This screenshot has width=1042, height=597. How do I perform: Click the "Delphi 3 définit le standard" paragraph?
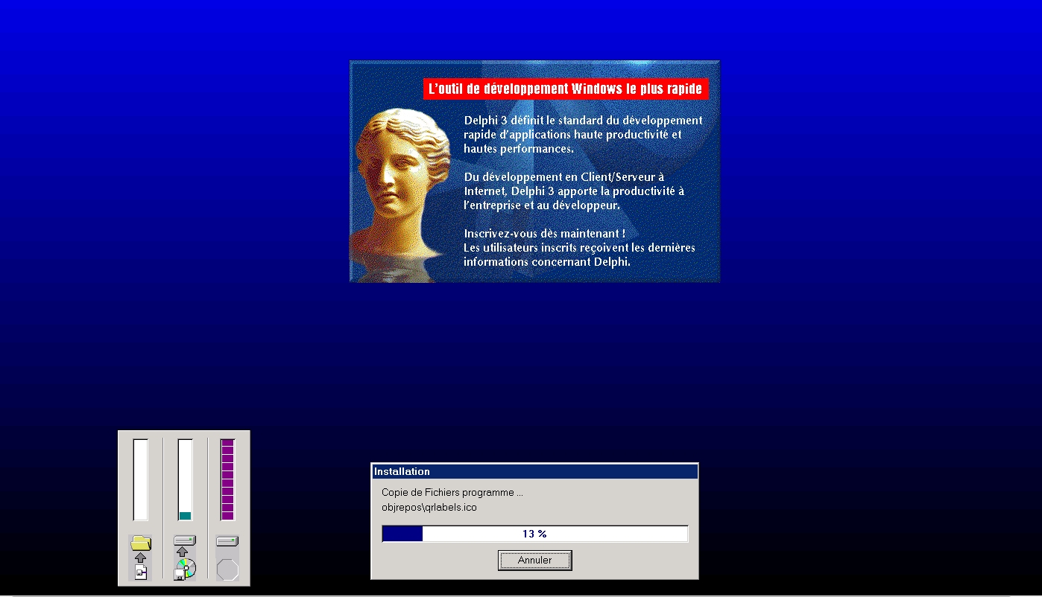(583, 134)
